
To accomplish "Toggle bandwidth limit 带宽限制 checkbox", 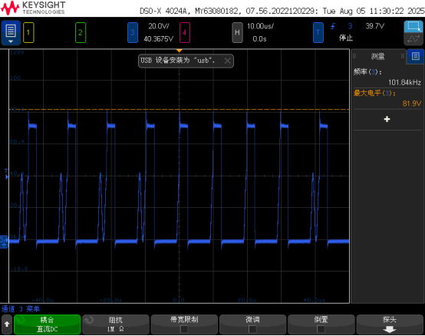I will [184, 329].
